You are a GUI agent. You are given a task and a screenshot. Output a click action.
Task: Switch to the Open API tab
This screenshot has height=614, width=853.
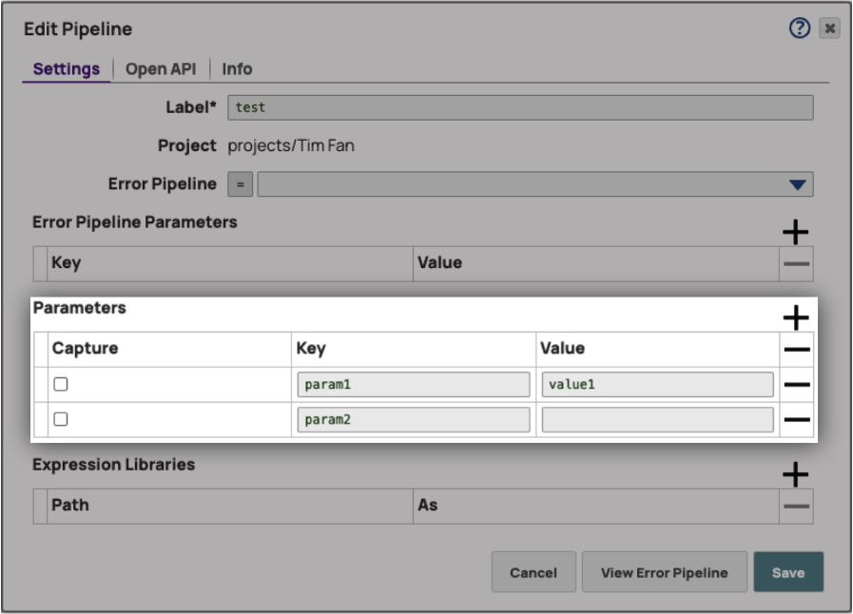[x=161, y=69]
